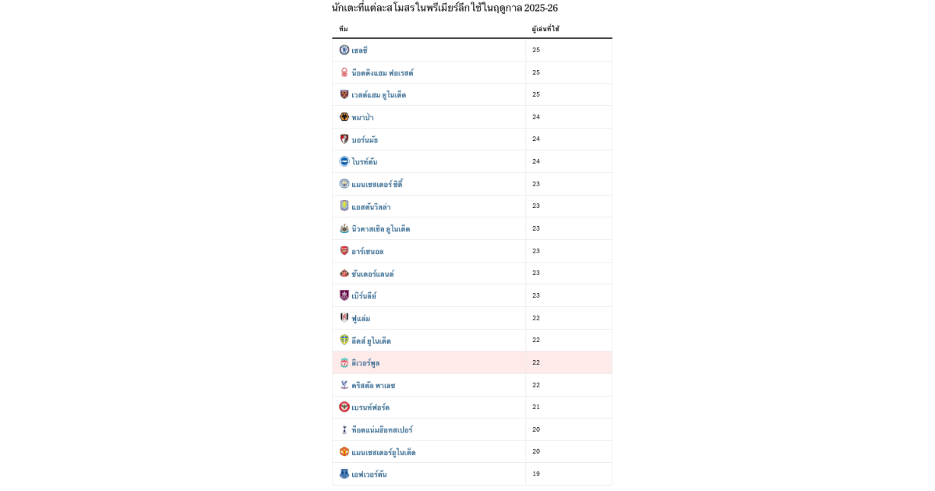Click the Everton club crest icon
The width and height of the screenshot is (935, 491).
click(344, 474)
